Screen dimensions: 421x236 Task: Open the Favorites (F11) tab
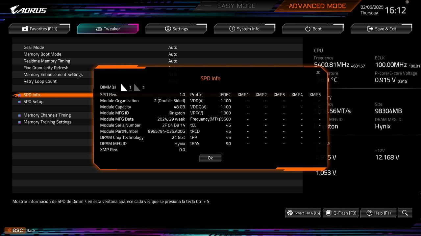(39, 29)
